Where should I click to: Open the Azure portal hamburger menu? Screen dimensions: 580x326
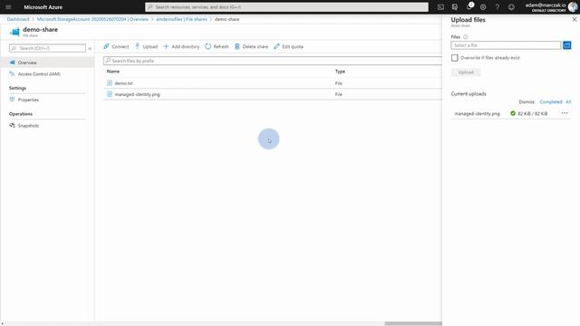pyautogui.click(x=8, y=7)
